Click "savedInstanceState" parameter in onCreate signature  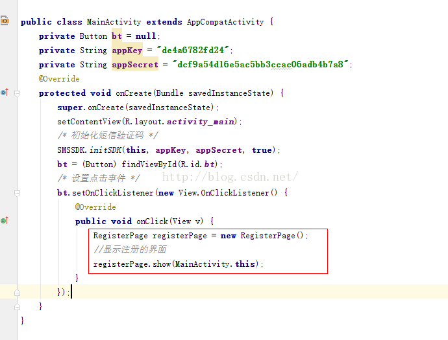pos(229,93)
